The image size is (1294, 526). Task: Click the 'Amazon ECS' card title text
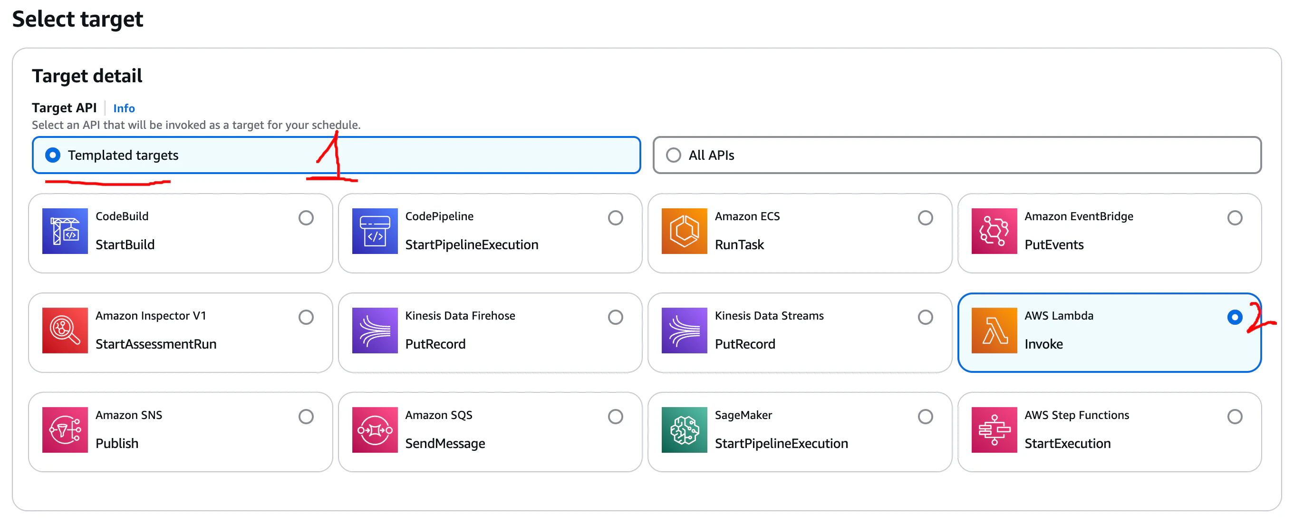[x=747, y=216]
